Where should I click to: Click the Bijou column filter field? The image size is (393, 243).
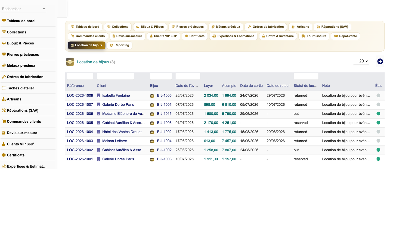point(161,76)
